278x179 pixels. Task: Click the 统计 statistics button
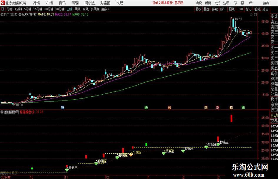[223, 9]
